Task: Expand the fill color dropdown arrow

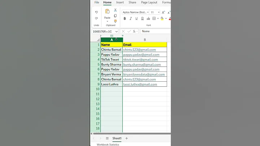Action: coord(166,18)
